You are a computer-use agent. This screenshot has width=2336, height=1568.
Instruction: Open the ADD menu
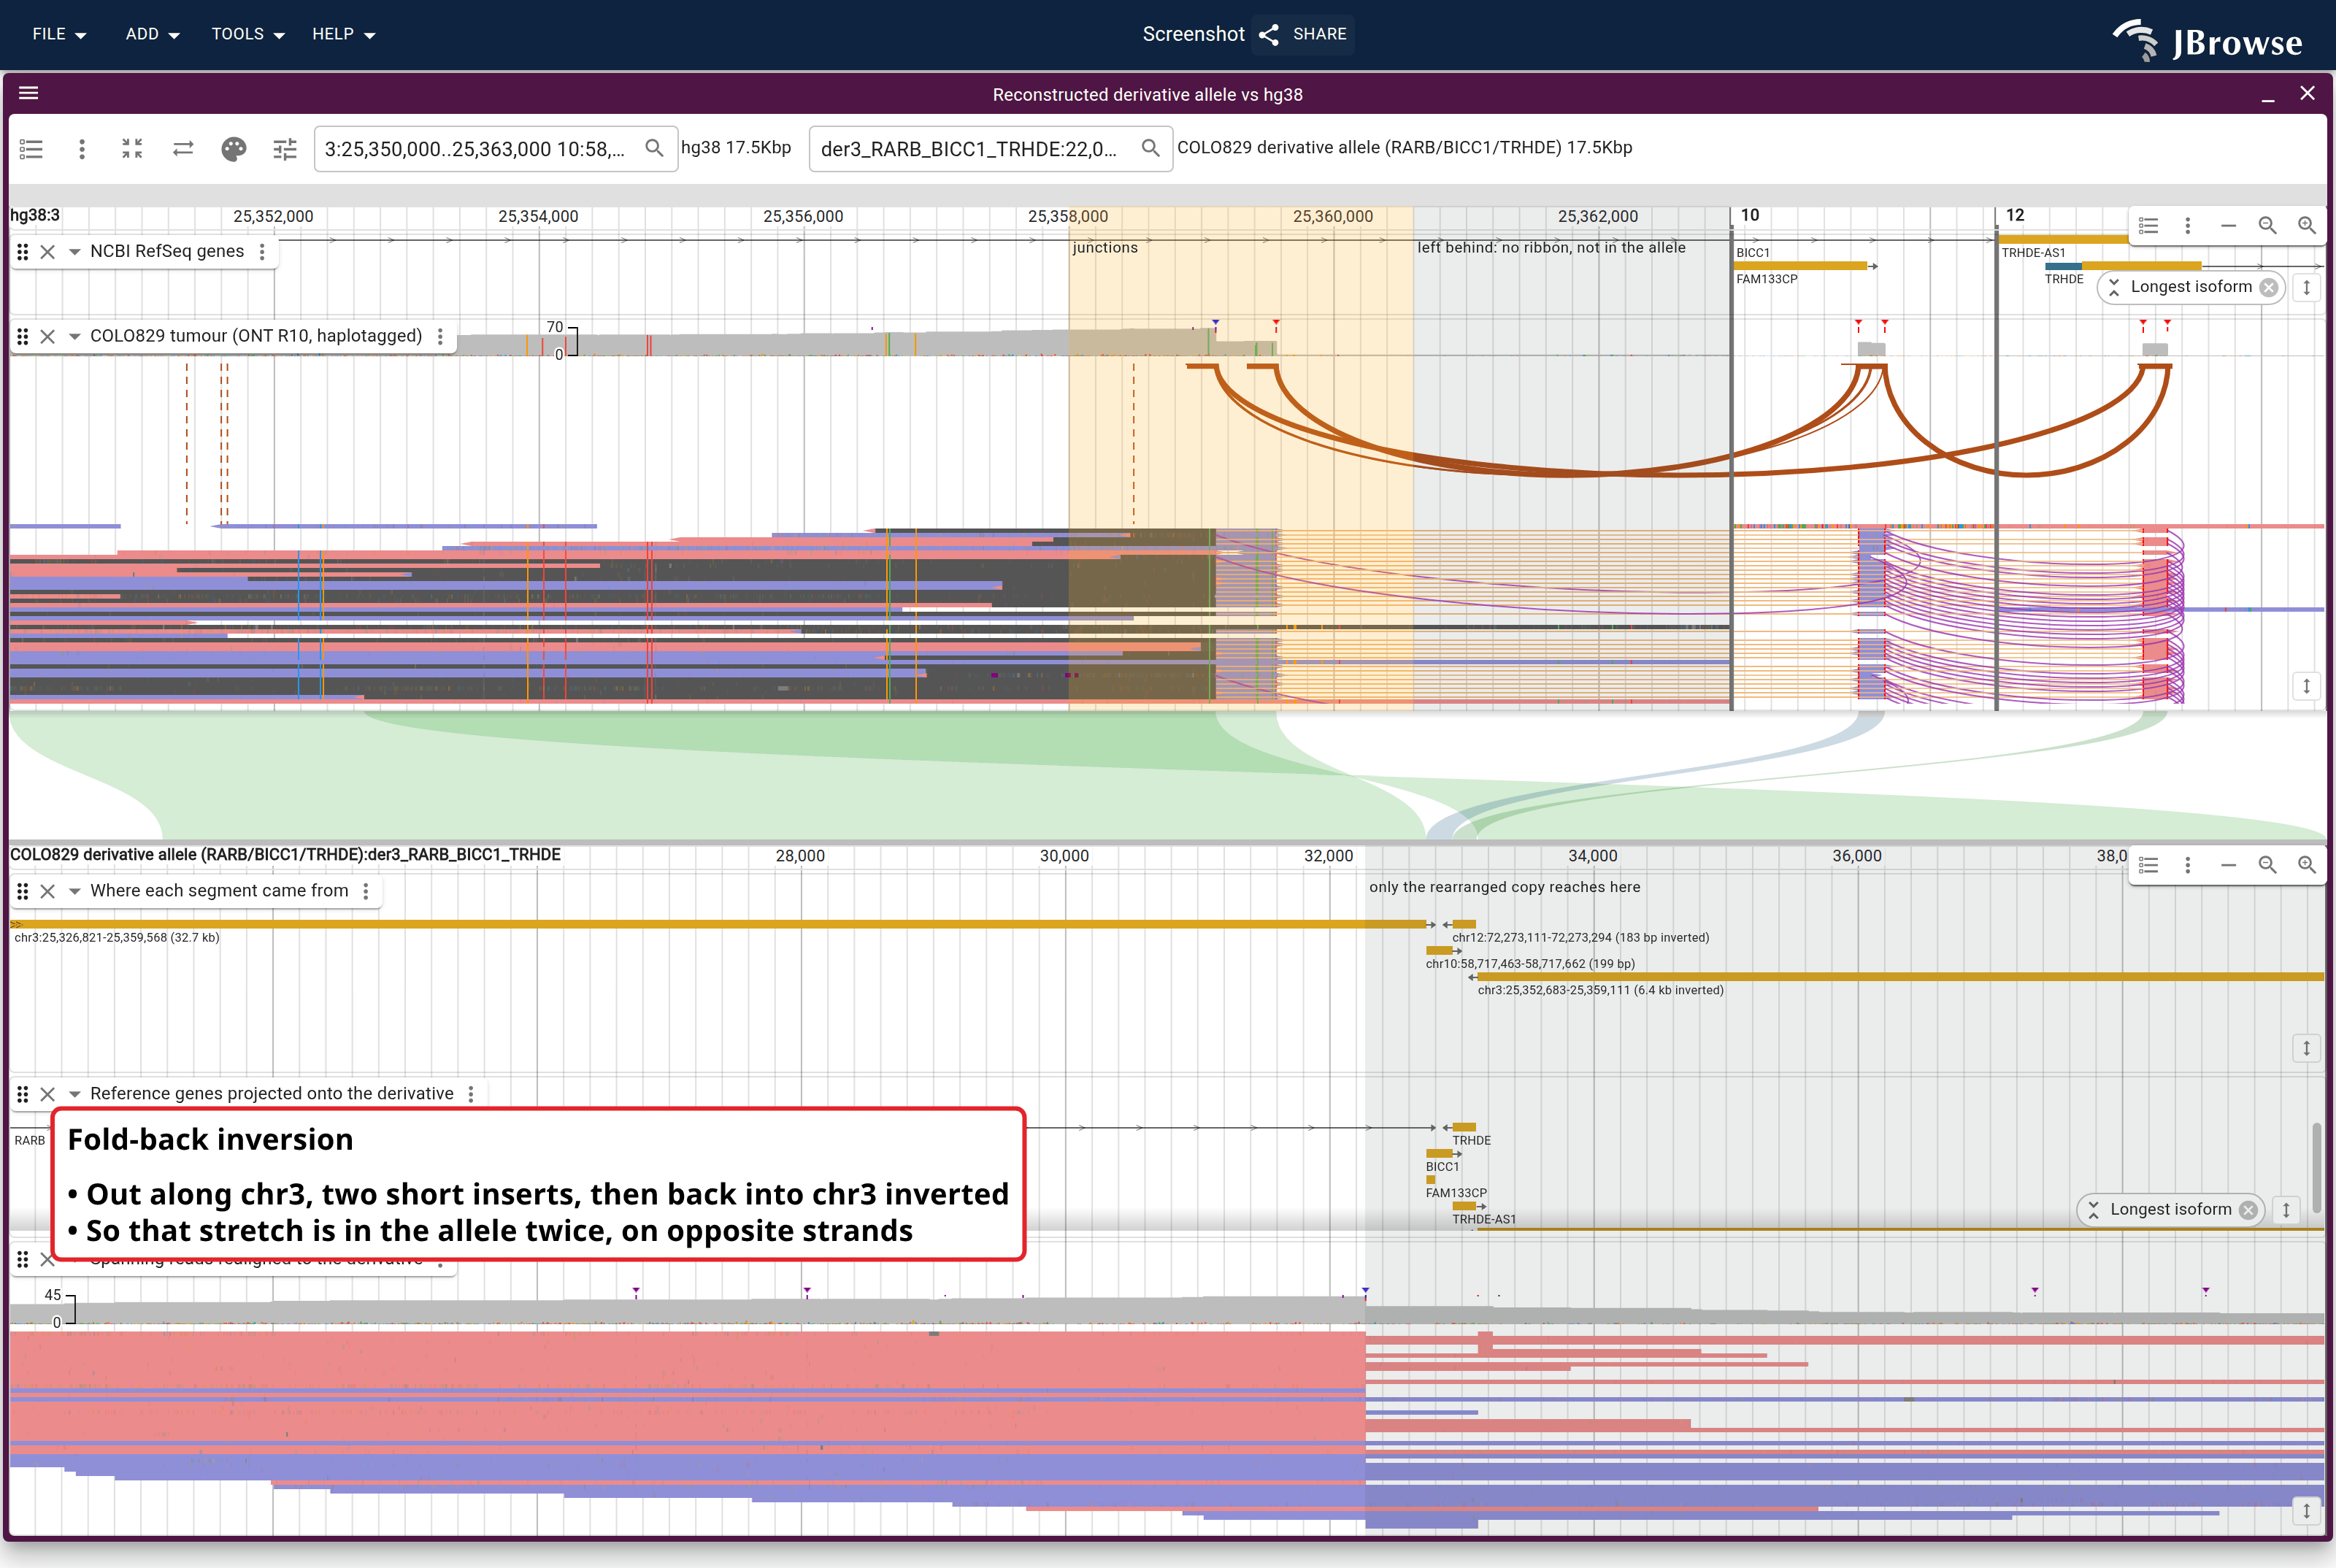click(x=152, y=34)
